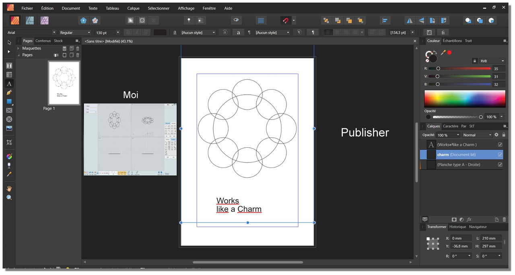515x275 pixels.
Task: Click the eyedropper in Couleur panel
Action: pos(443,52)
